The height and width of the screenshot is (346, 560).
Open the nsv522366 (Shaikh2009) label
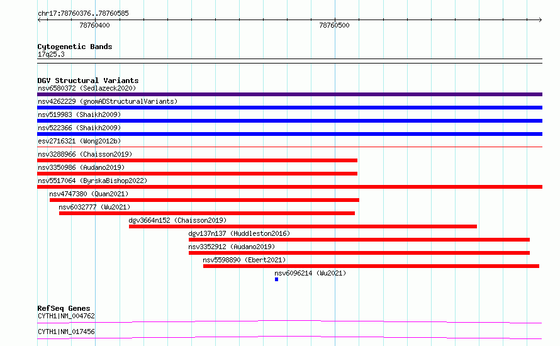pyautogui.click(x=79, y=128)
